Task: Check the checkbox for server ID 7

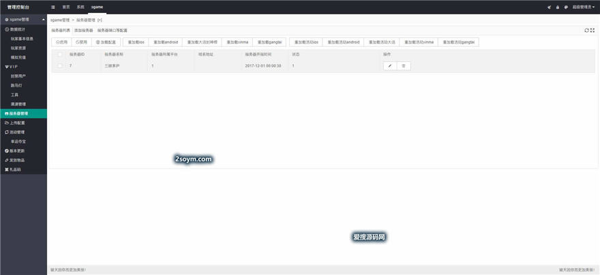Action: [x=60, y=65]
